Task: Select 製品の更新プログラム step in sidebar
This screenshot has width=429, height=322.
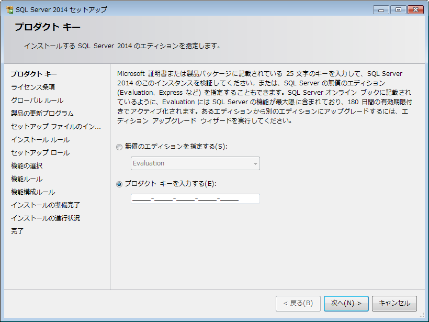Action: click(42, 114)
